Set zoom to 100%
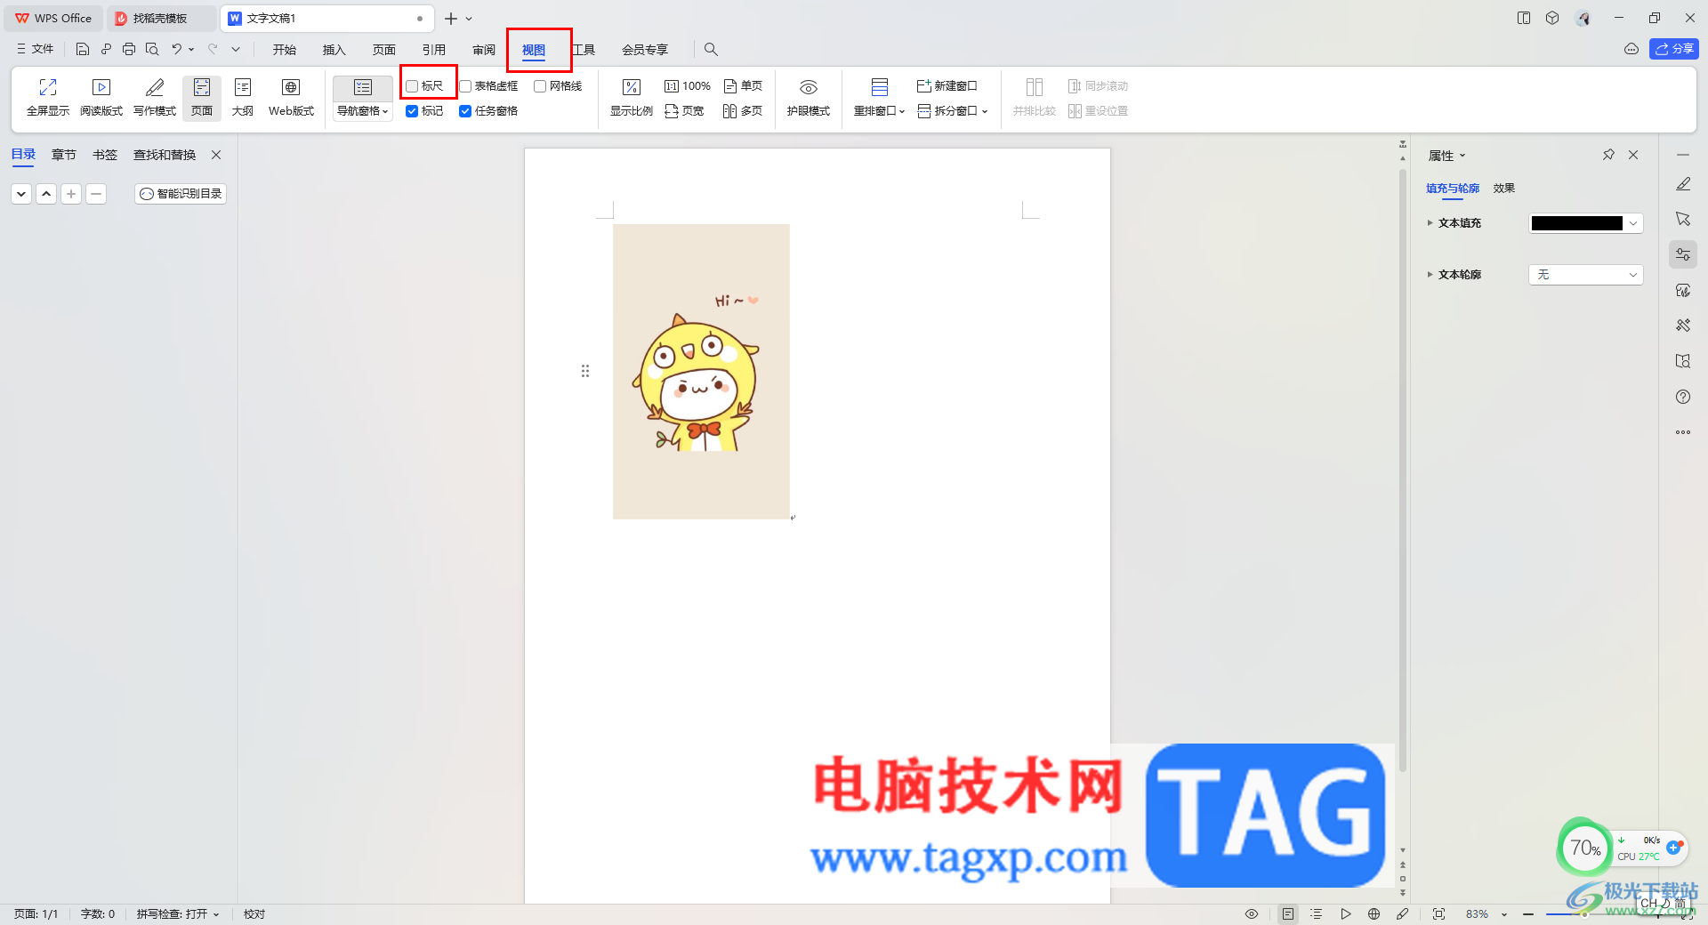This screenshot has height=925, width=1708. click(x=688, y=86)
